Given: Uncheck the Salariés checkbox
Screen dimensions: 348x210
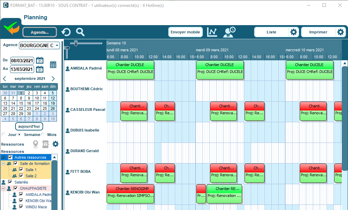Looking at the screenshot, I should coord(10,182).
